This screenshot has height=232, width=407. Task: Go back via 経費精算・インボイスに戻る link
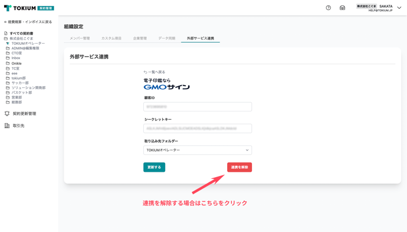tap(28, 22)
